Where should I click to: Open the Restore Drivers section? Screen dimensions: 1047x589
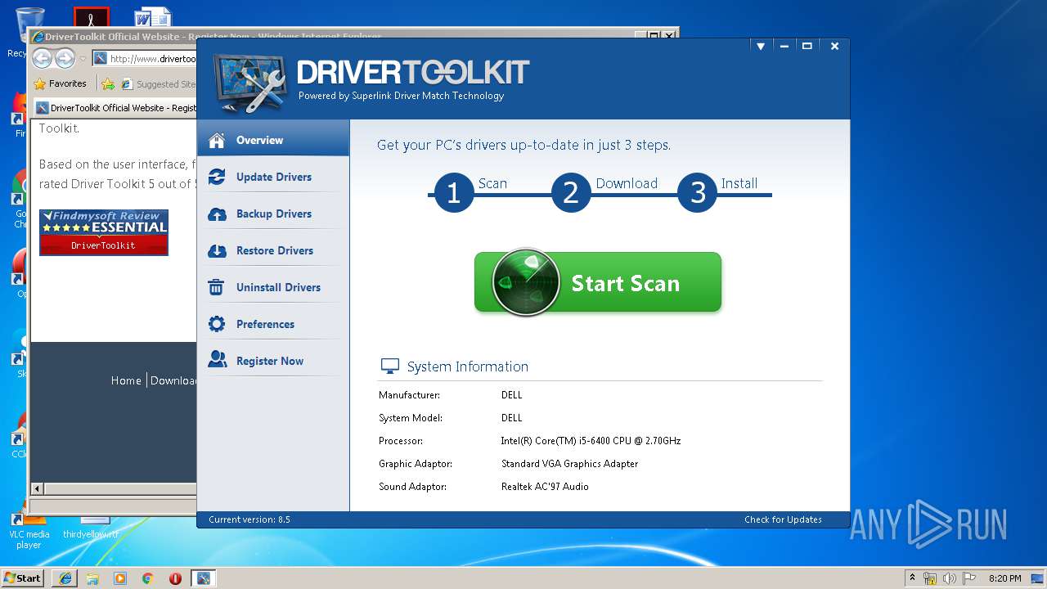(x=273, y=250)
